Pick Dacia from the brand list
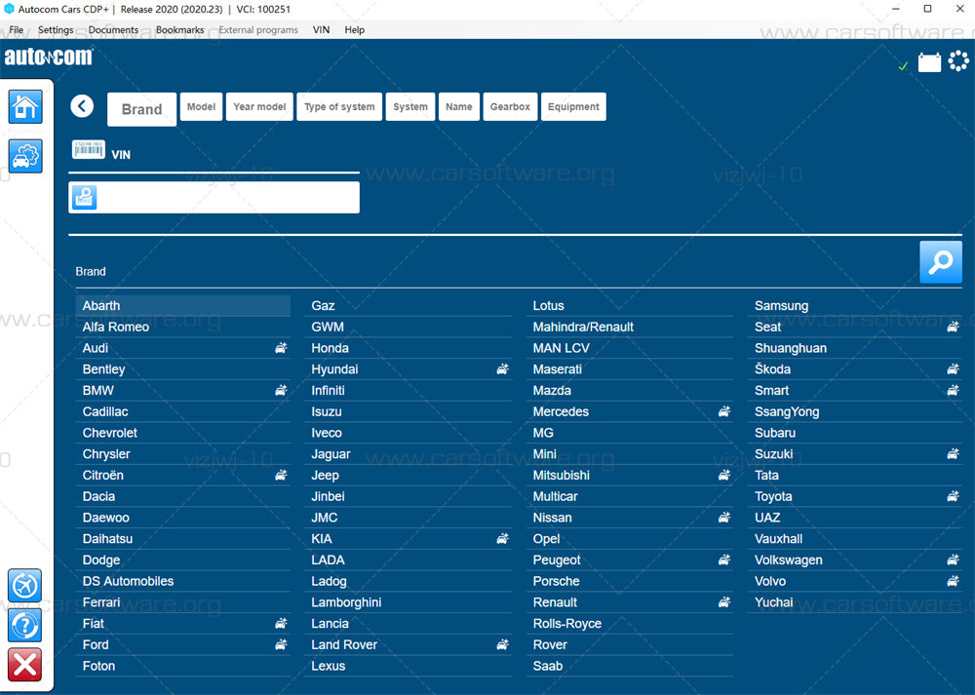Screen dimensions: 975x695 click(183, 496)
